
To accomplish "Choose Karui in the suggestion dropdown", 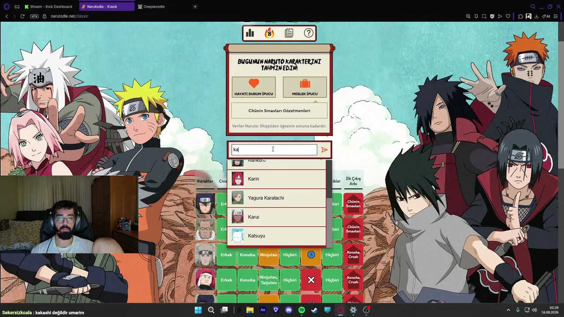I will 277,217.
